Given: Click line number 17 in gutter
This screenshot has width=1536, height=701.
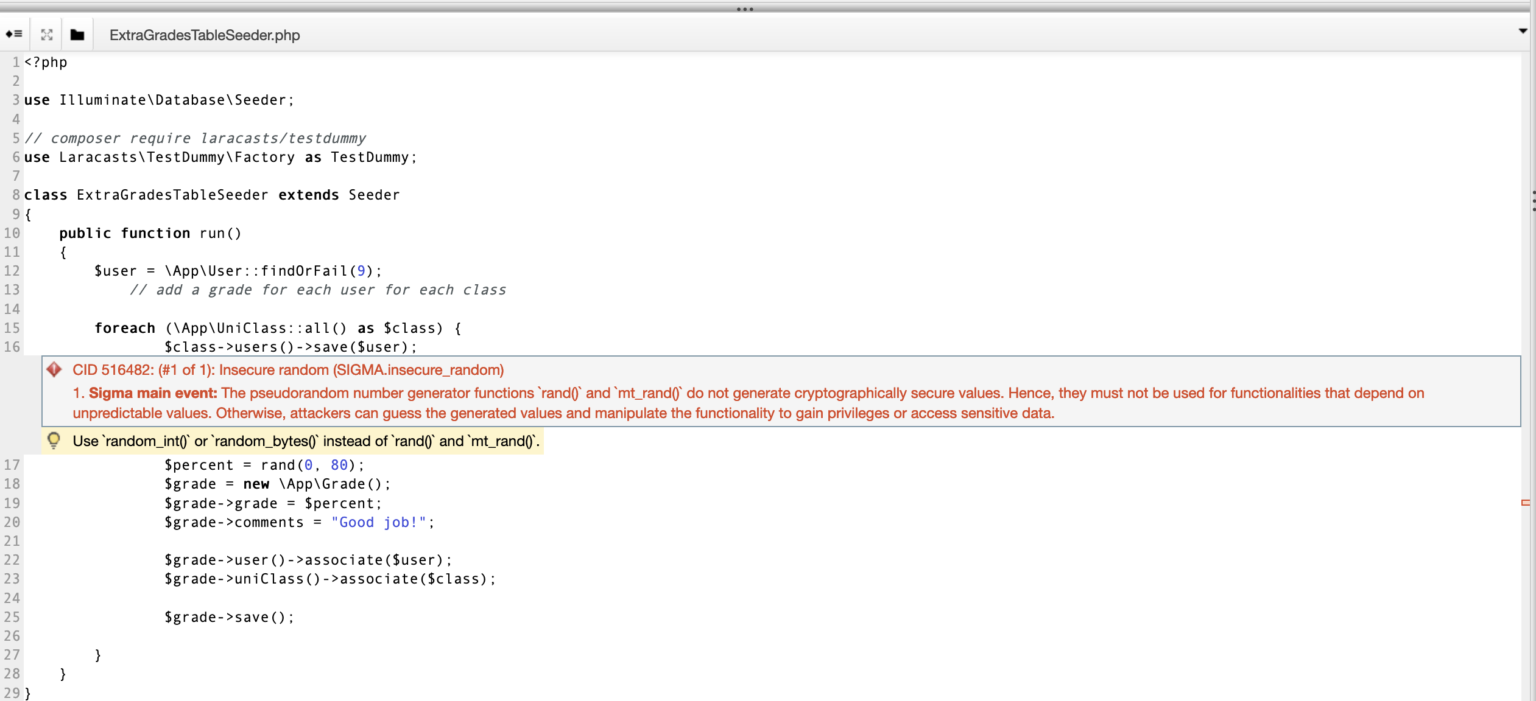Looking at the screenshot, I should [x=12, y=465].
